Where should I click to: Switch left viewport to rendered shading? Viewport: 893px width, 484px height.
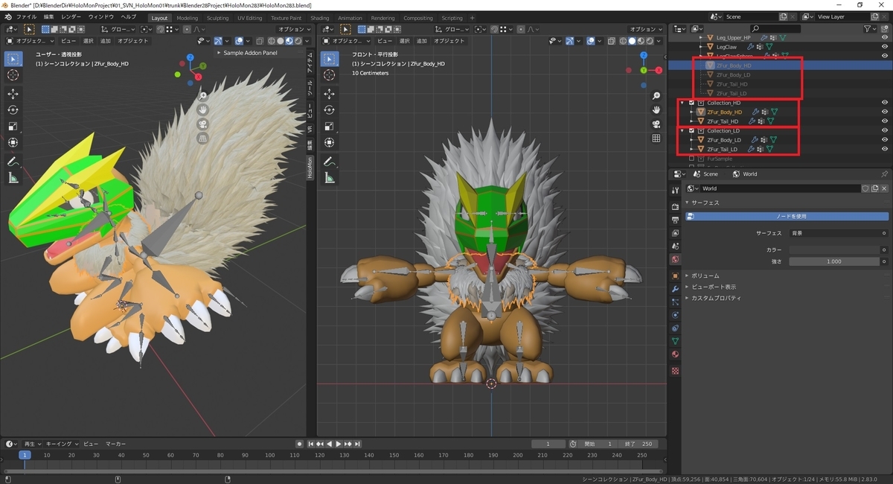(x=298, y=41)
